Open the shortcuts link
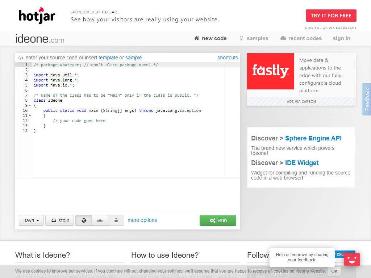This screenshot has width=371, height=278. pyautogui.click(x=228, y=58)
